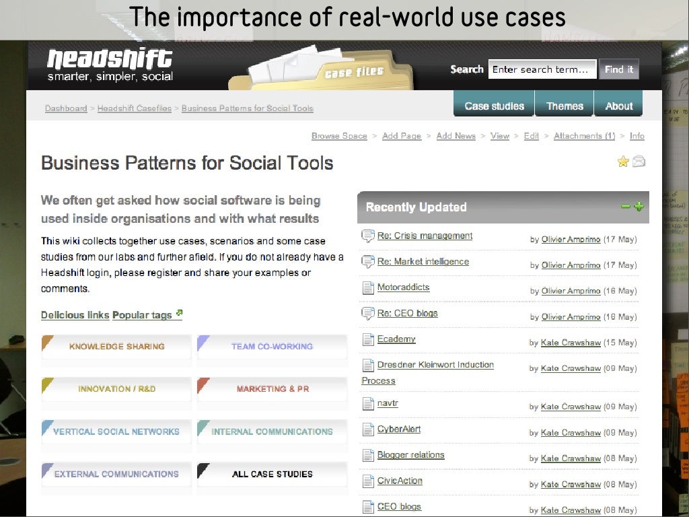This screenshot has width=689, height=517.
Task: Open Team Co-working category
Action: [272, 347]
